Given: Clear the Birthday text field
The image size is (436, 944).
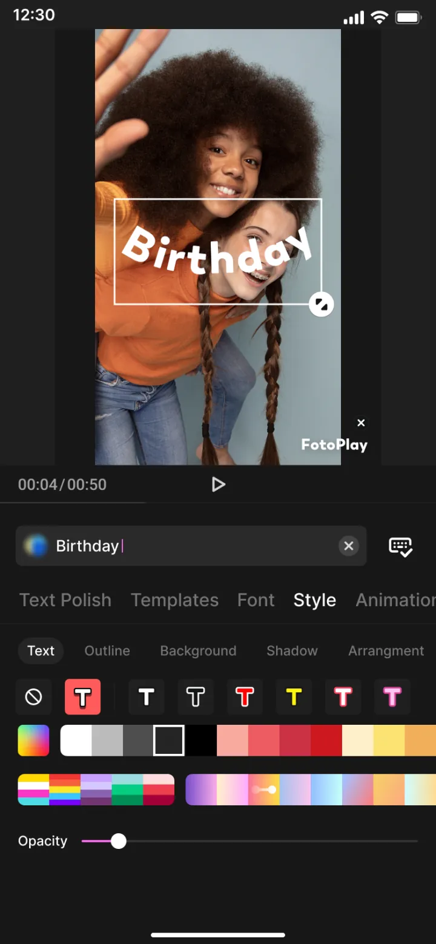Looking at the screenshot, I should click(349, 546).
